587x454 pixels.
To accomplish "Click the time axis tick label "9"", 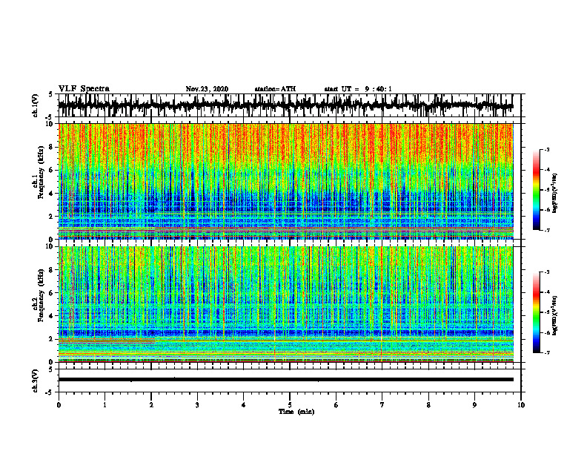I will [474, 405].
